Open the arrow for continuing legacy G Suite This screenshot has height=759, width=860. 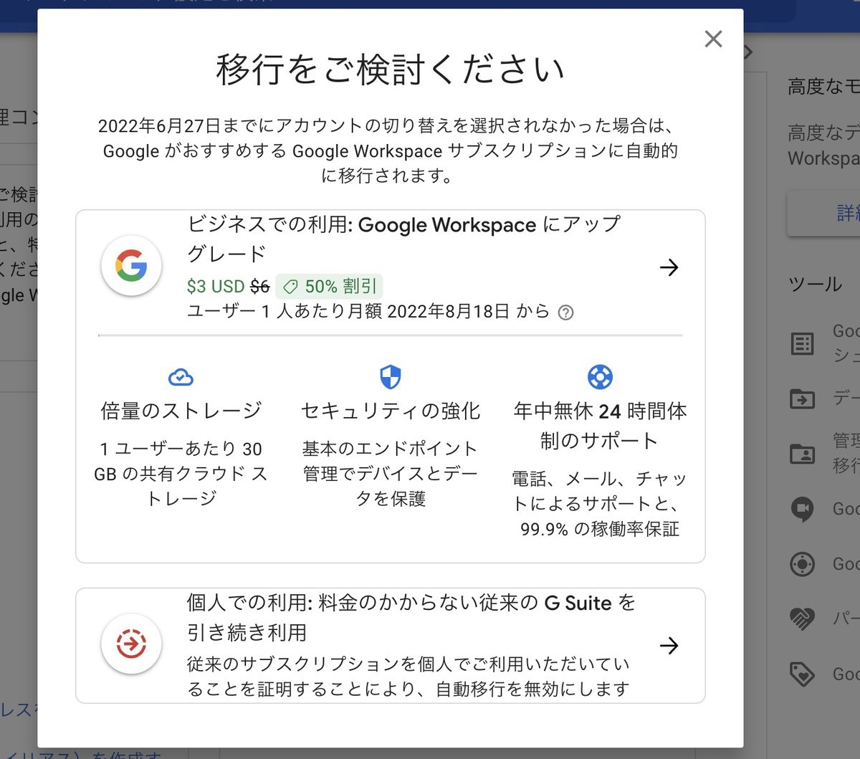pos(669,646)
